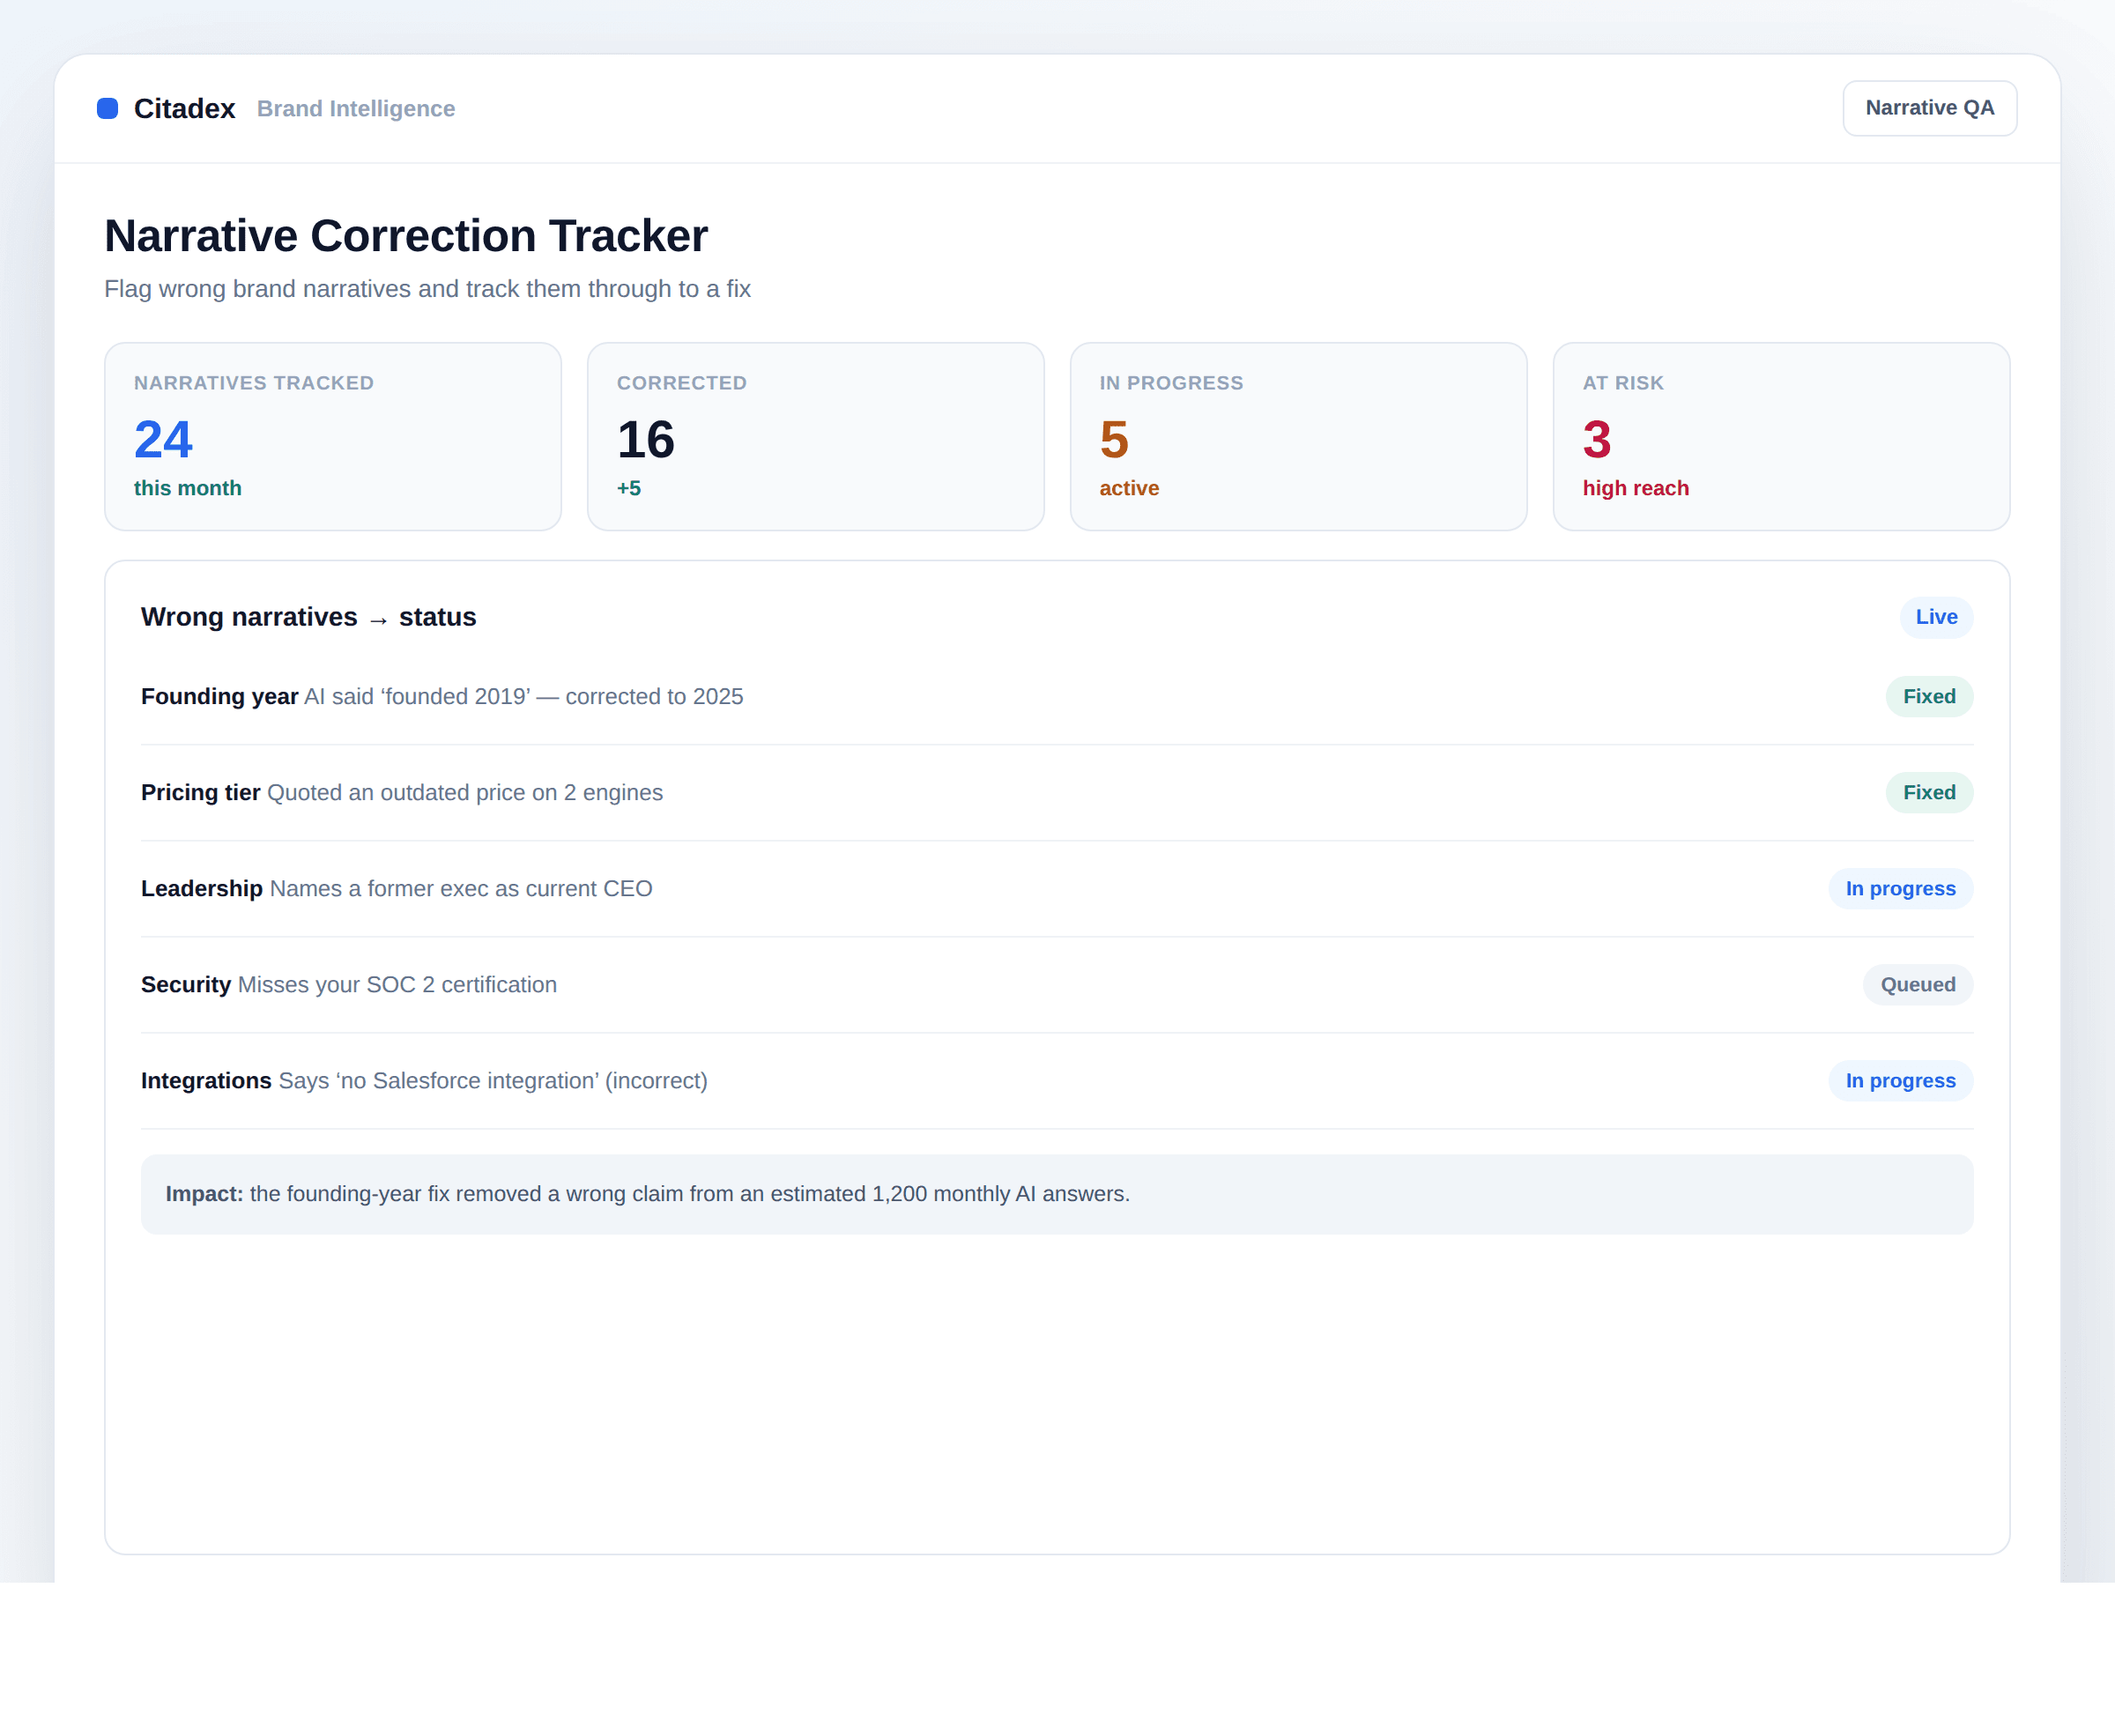
Task: Select the Founding year narrative row
Action: (1057, 696)
